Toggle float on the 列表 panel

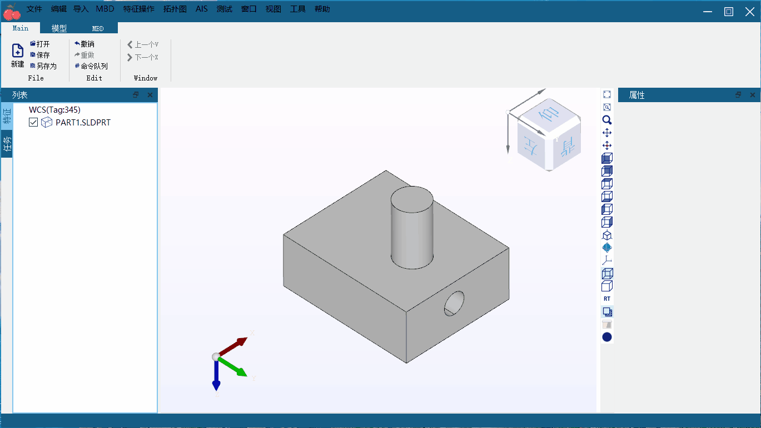[136, 95]
